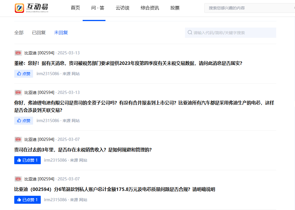The height and width of the screenshot is (210, 295).
Task: Open 比亚迪 [002594] link above 分6笔退款 question
Action: coord(39,179)
